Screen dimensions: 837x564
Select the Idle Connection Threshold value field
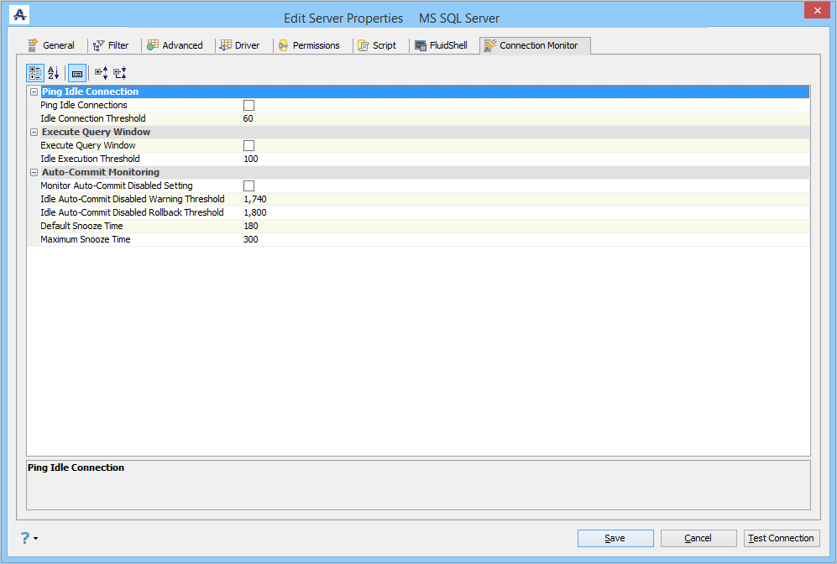coord(526,118)
